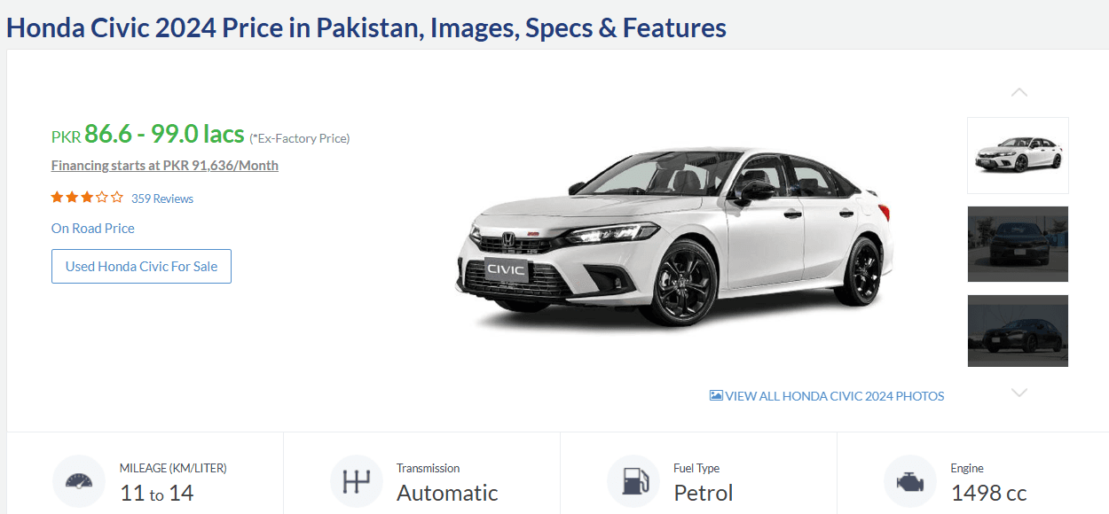1109x514 pixels.
Task: Click the main white Honda Civic image
Action: 674,239
